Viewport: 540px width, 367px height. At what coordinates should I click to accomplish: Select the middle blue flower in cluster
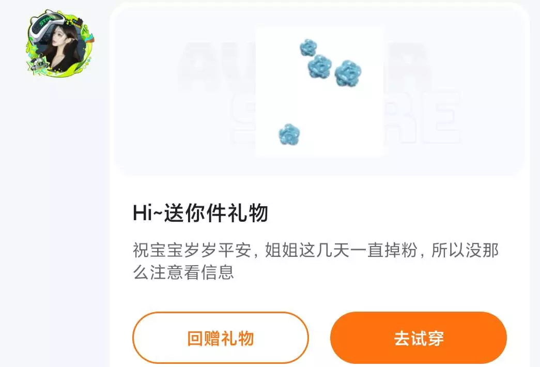[x=319, y=66]
